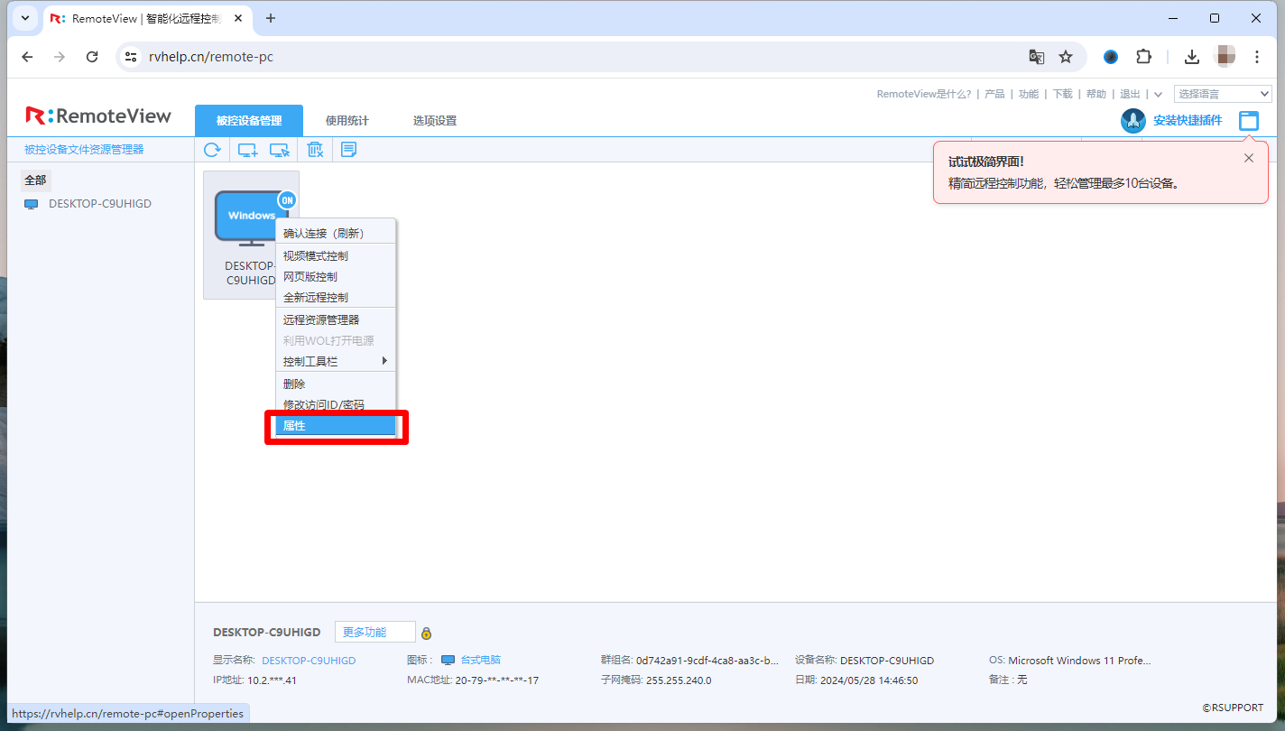This screenshot has height=731, width=1285.
Task: Open the 被控设备文件资源管理器 link
Action: pos(84,150)
